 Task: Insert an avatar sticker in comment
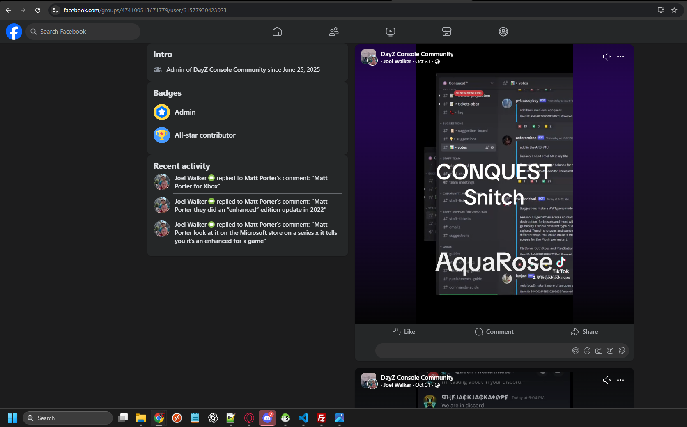pyautogui.click(x=576, y=351)
